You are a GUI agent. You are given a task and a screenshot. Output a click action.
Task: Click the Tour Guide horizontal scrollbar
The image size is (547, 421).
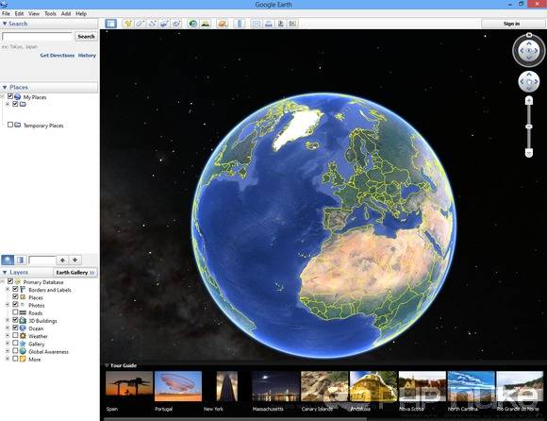(236, 419)
